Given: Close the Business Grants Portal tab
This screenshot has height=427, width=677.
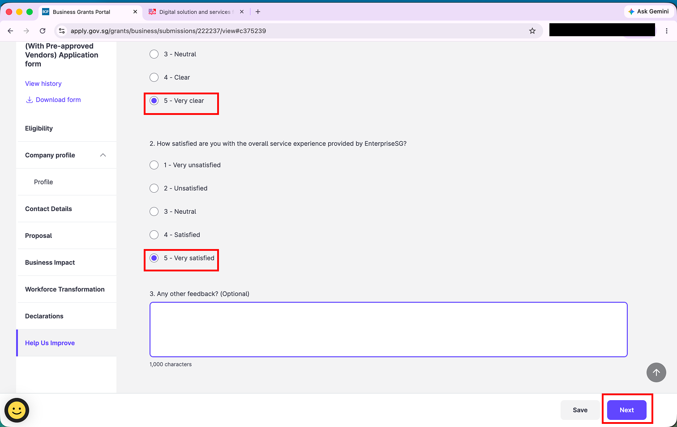Looking at the screenshot, I should tap(135, 12).
